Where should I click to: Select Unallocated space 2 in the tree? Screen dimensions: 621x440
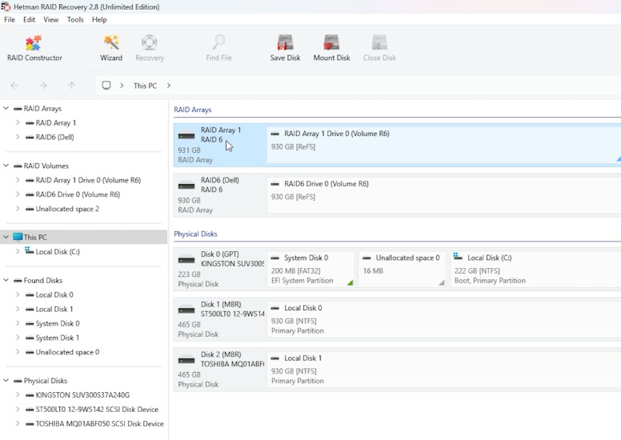coord(67,209)
